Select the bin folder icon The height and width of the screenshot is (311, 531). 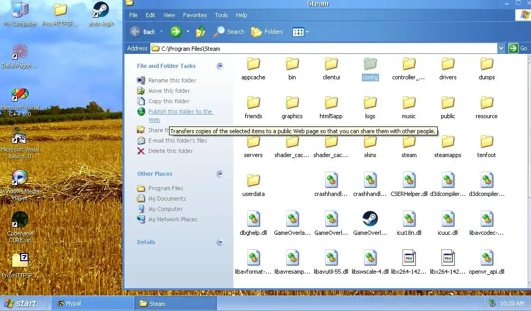[x=292, y=64]
